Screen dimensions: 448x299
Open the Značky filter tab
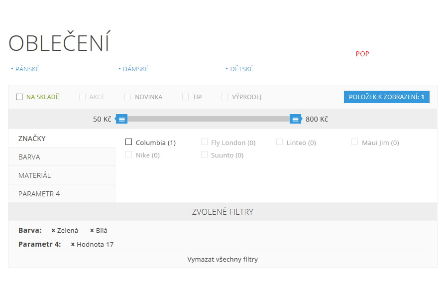(62, 138)
